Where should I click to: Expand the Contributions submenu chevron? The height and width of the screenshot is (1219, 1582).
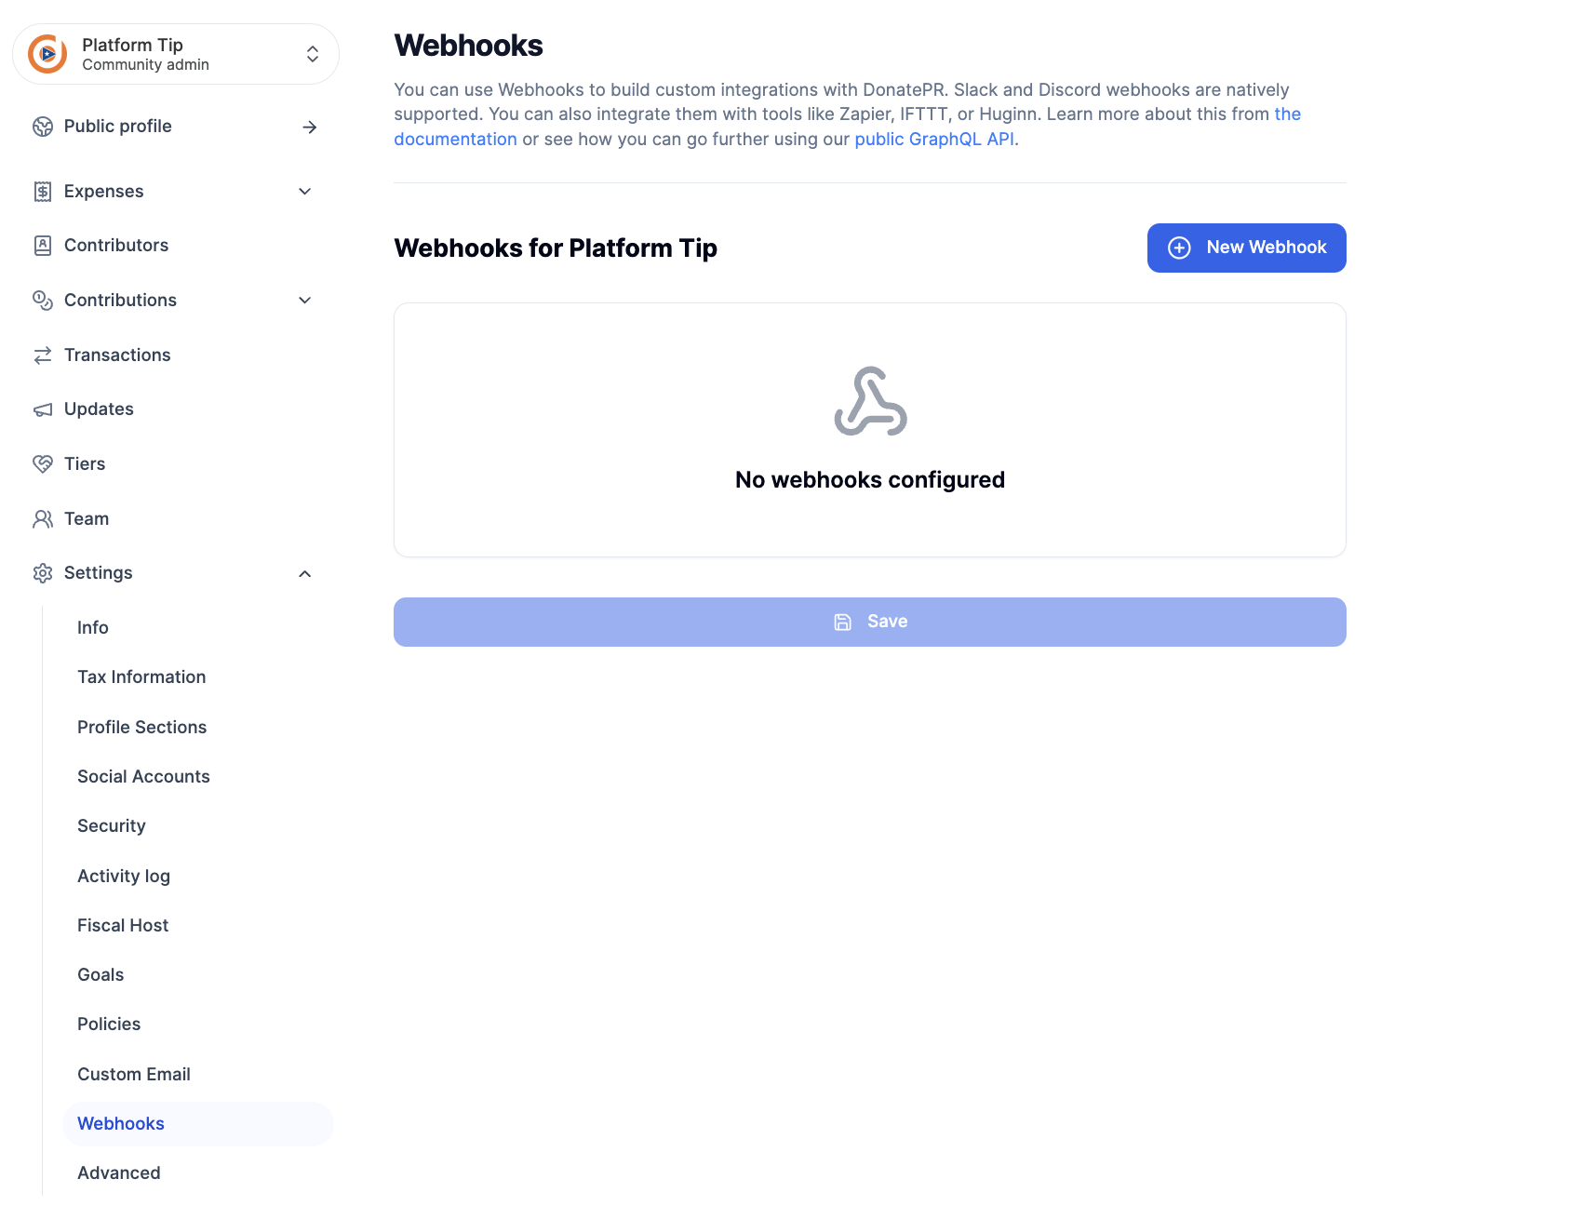pos(304,301)
